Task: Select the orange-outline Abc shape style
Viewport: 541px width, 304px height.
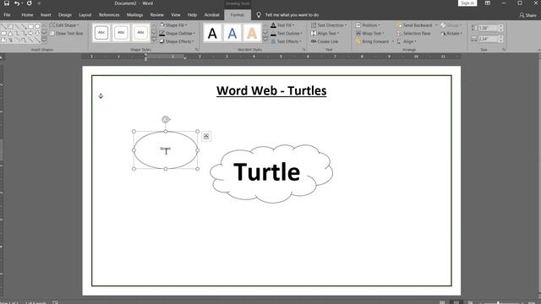Action: (x=141, y=32)
